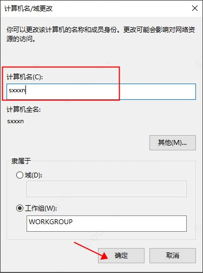The height and width of the screenshot is (273, 203).
Task: Click into the 计算机名(C) text field
Action: 101,92
